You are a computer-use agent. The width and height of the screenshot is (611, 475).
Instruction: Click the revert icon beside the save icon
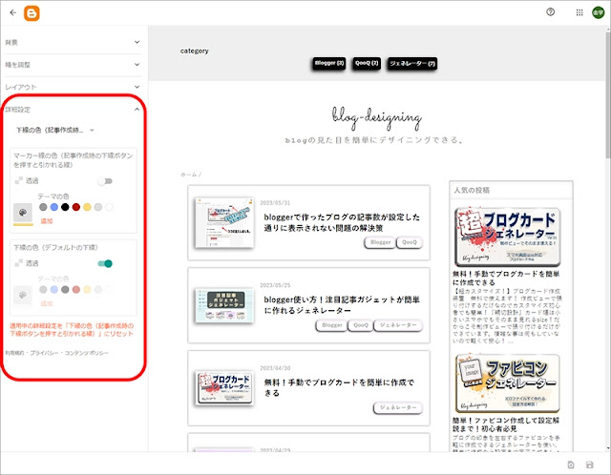click(x=571, y=465)
